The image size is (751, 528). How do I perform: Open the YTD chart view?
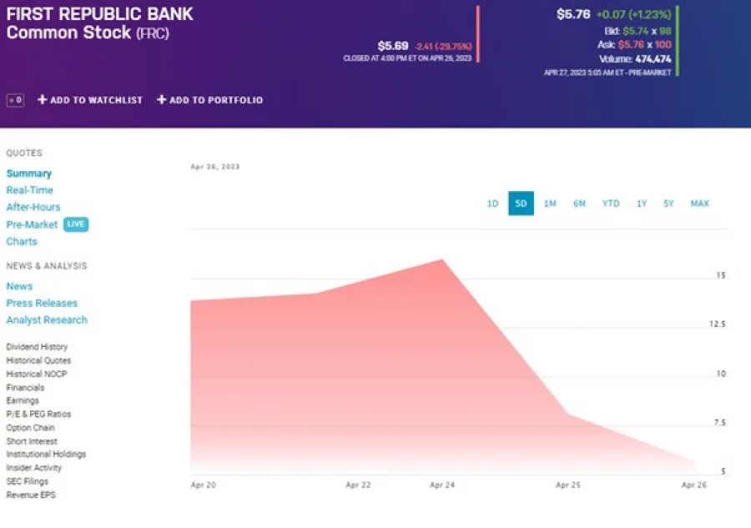[x=610, y=203]
